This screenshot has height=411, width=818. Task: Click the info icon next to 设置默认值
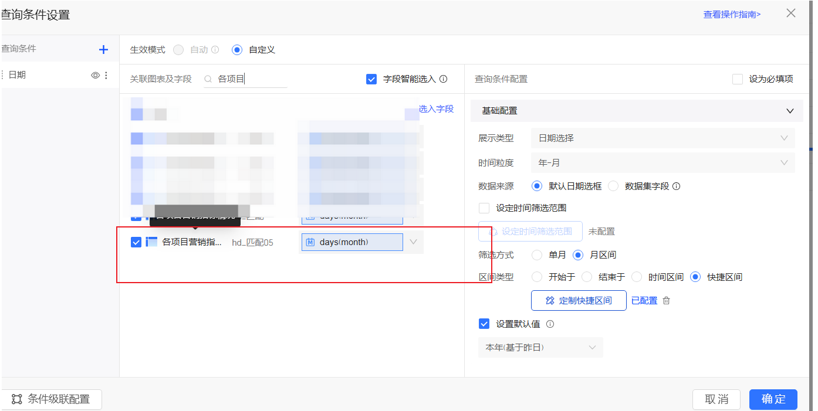pyautogui.click(x=550, y=324)
